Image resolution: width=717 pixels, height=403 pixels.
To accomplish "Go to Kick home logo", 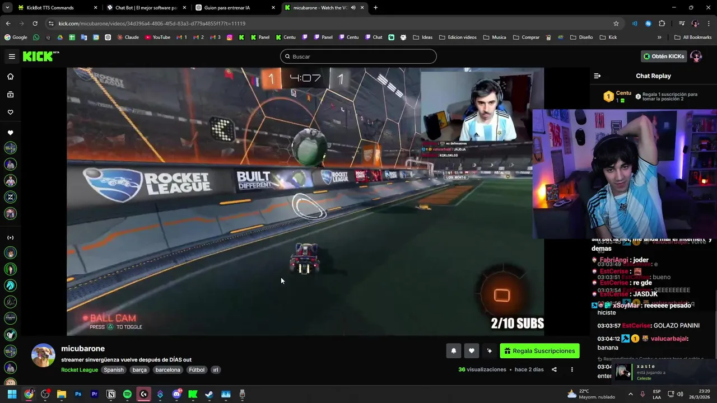I will click(41, 56).
